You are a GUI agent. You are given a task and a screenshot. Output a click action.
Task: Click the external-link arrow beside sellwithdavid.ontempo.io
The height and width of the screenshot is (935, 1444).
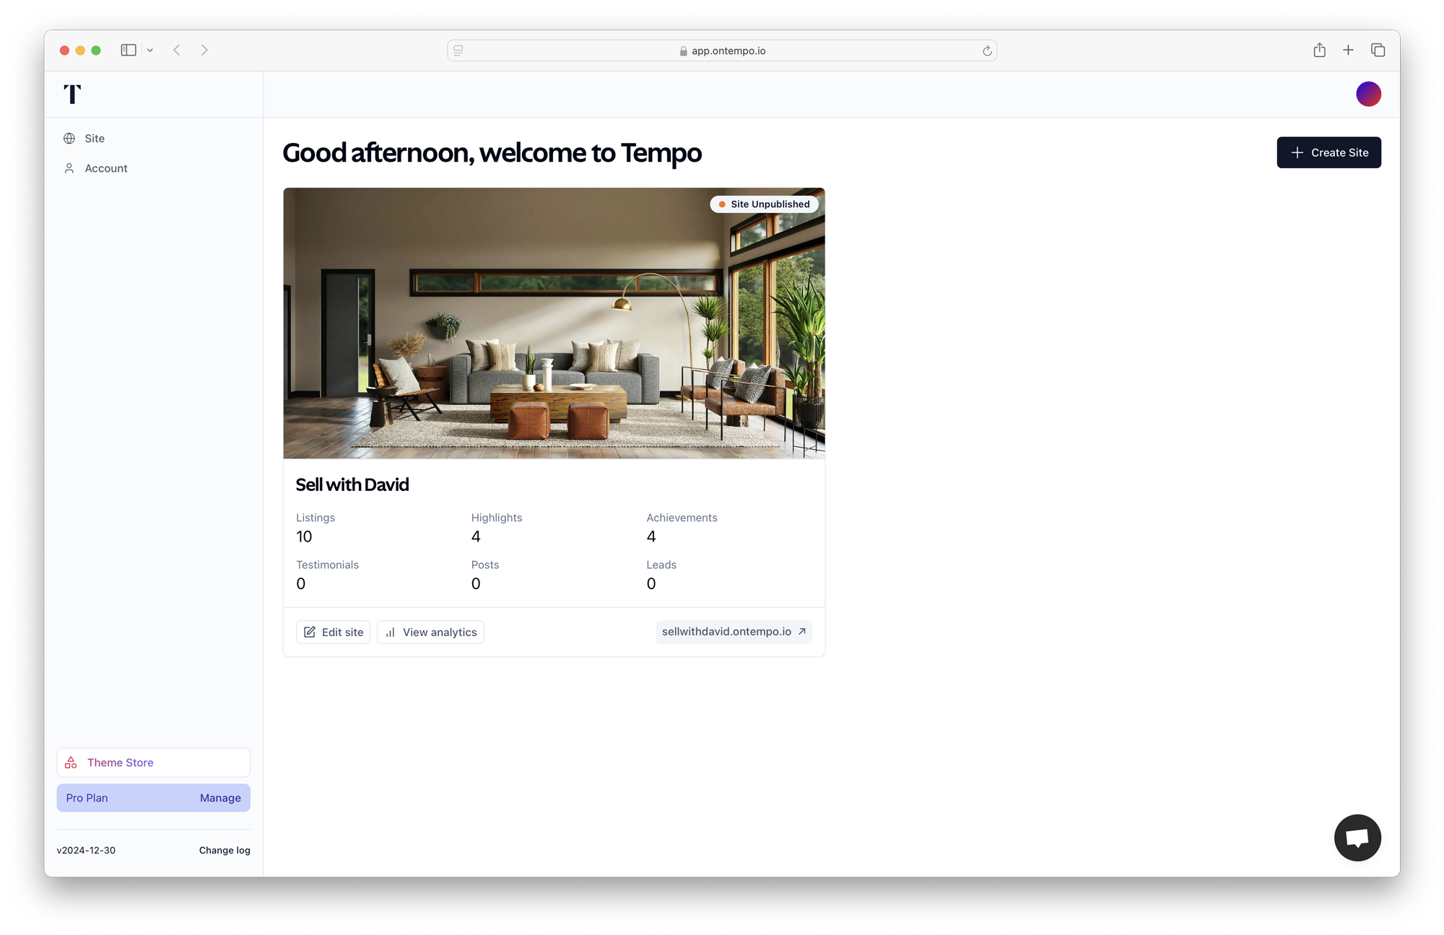click(801, 631)
